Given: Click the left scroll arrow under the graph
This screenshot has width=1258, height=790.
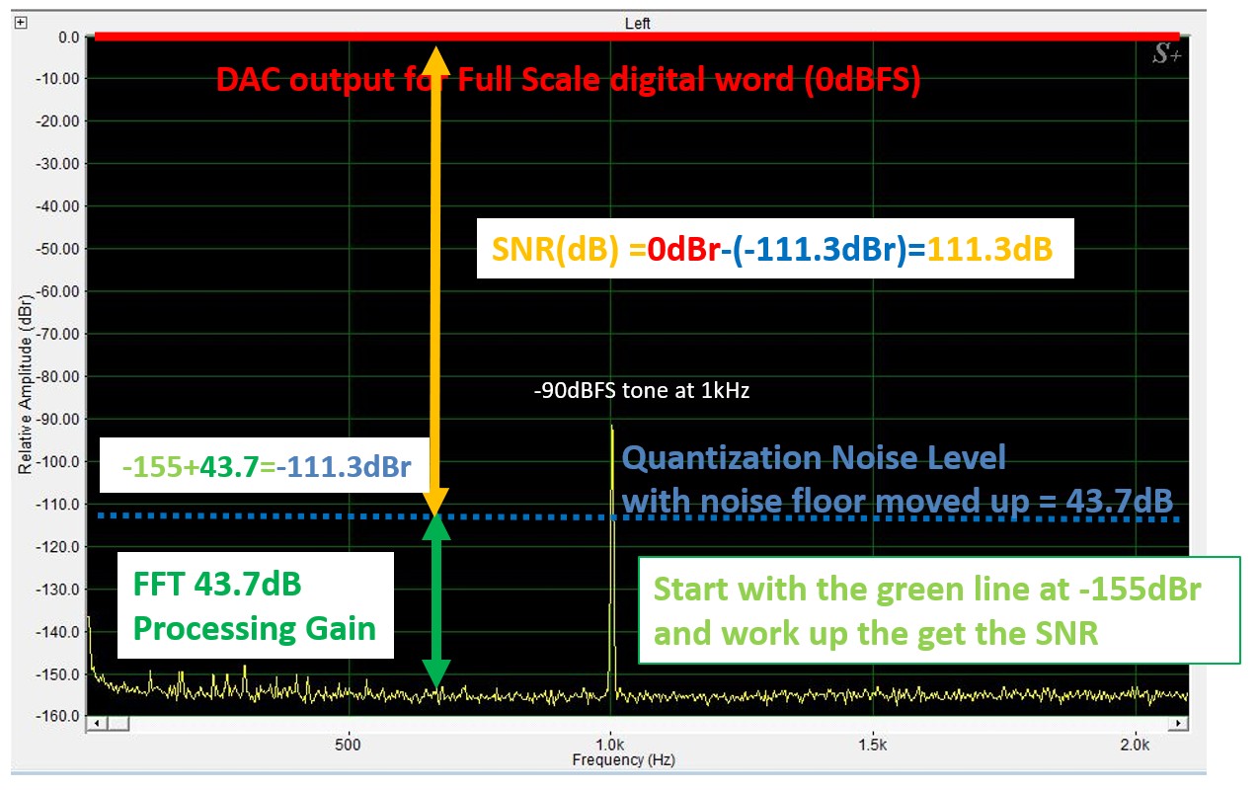Looking at the screenshot, I should 95,724.
